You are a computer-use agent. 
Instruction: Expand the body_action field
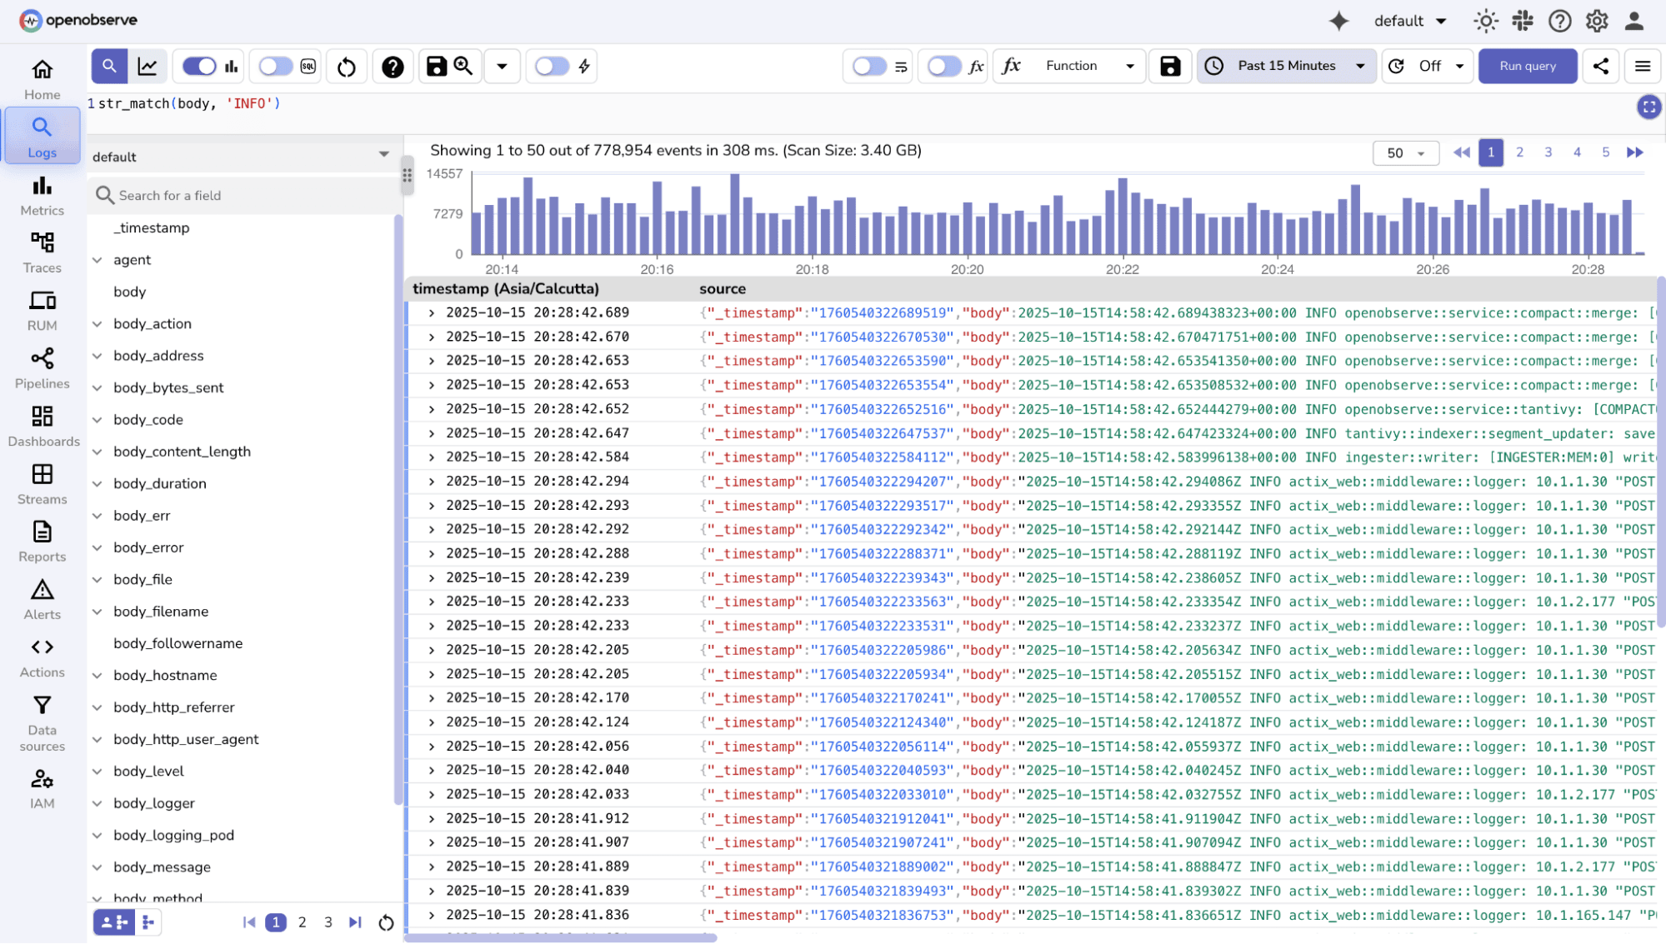98,324
